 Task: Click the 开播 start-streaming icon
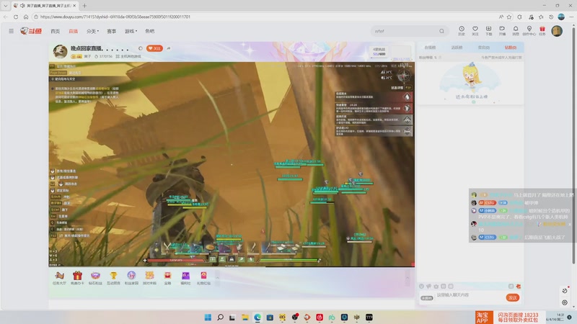pyautogui.click(x=502, y=30)
